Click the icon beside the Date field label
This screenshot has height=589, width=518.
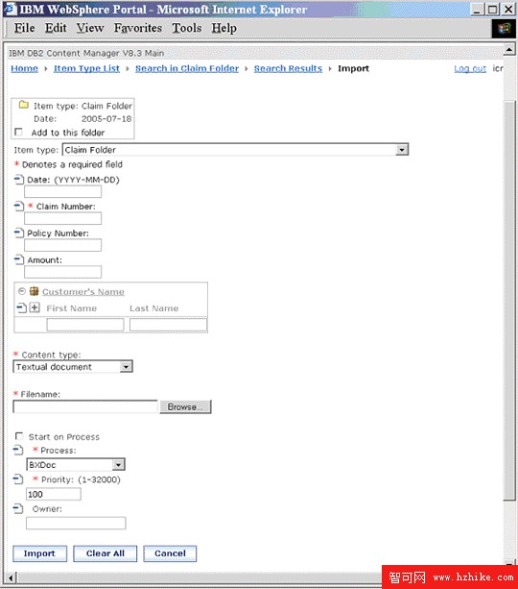click(19, 180)
